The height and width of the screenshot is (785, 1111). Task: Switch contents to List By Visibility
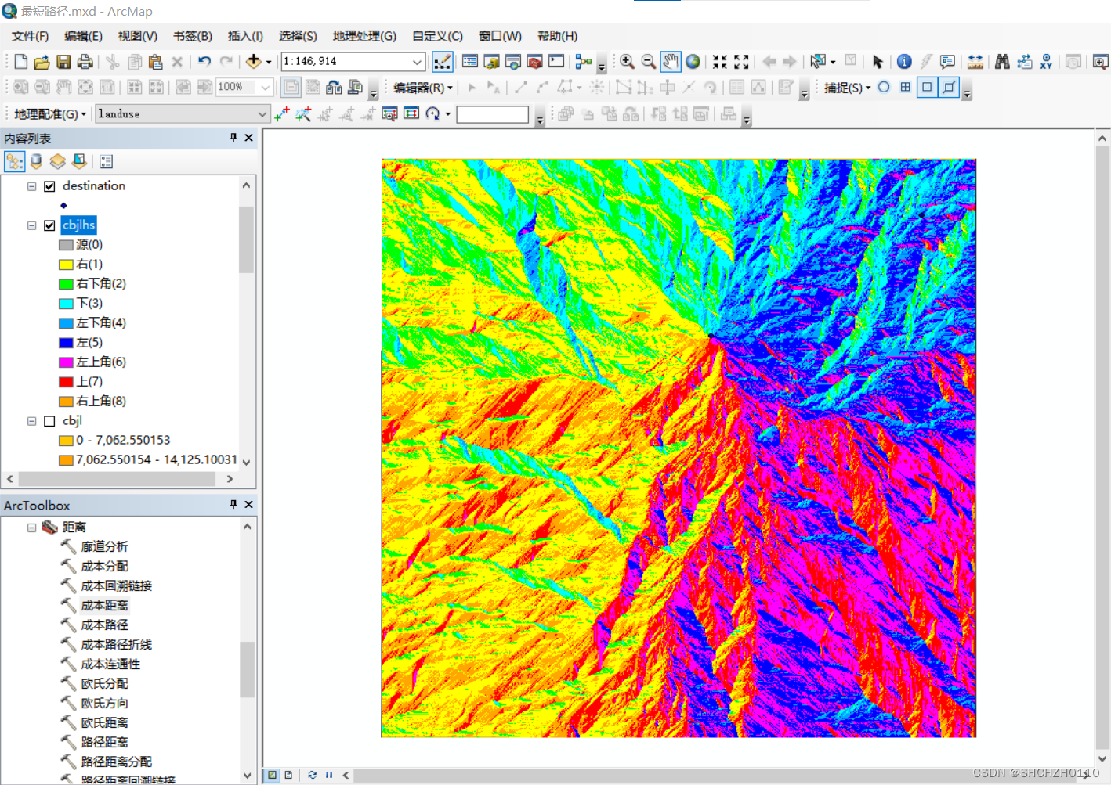[57, 161]
